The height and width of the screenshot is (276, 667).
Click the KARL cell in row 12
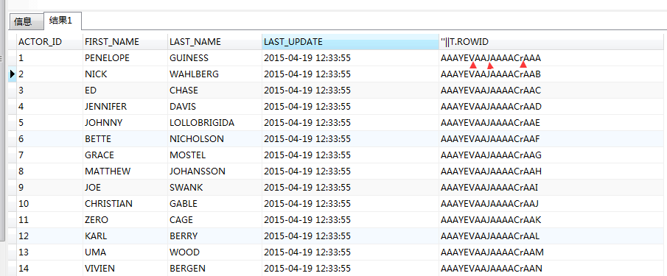[x=125, y=236]
